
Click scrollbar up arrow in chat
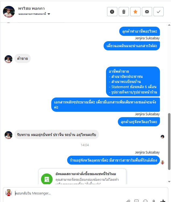pyautogui.click(x=169, y=25)
